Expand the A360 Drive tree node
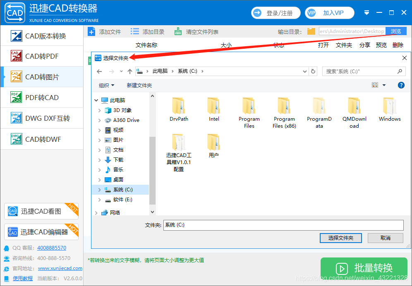 99,120
